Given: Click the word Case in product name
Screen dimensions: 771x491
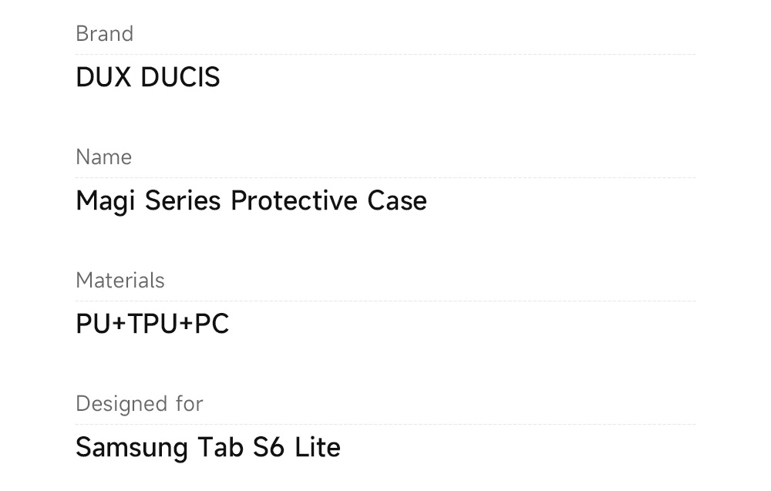Looking at the screenshot, I should pyautogui.click(x=396, y=201).
